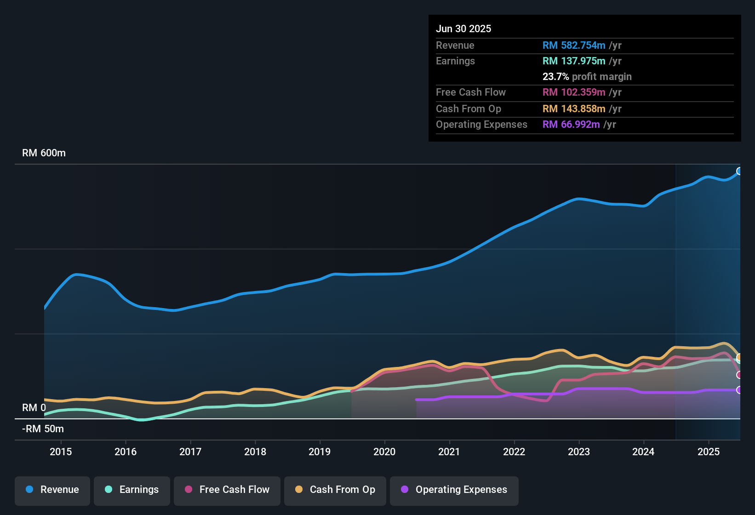
Task: Click the orange Cash From Op dot
Action: (x=299, y=489)
